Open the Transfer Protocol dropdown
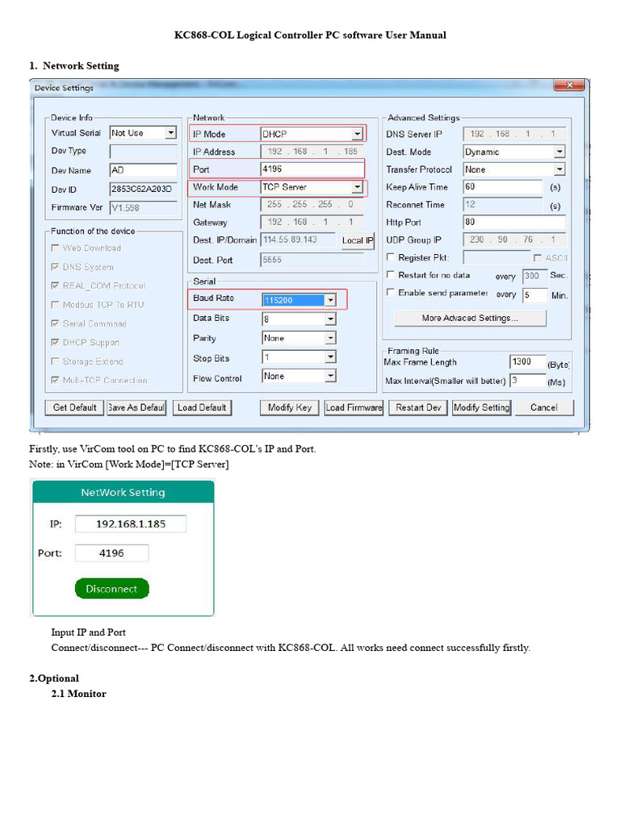620x826 pixels. click(x=559, y=169)
